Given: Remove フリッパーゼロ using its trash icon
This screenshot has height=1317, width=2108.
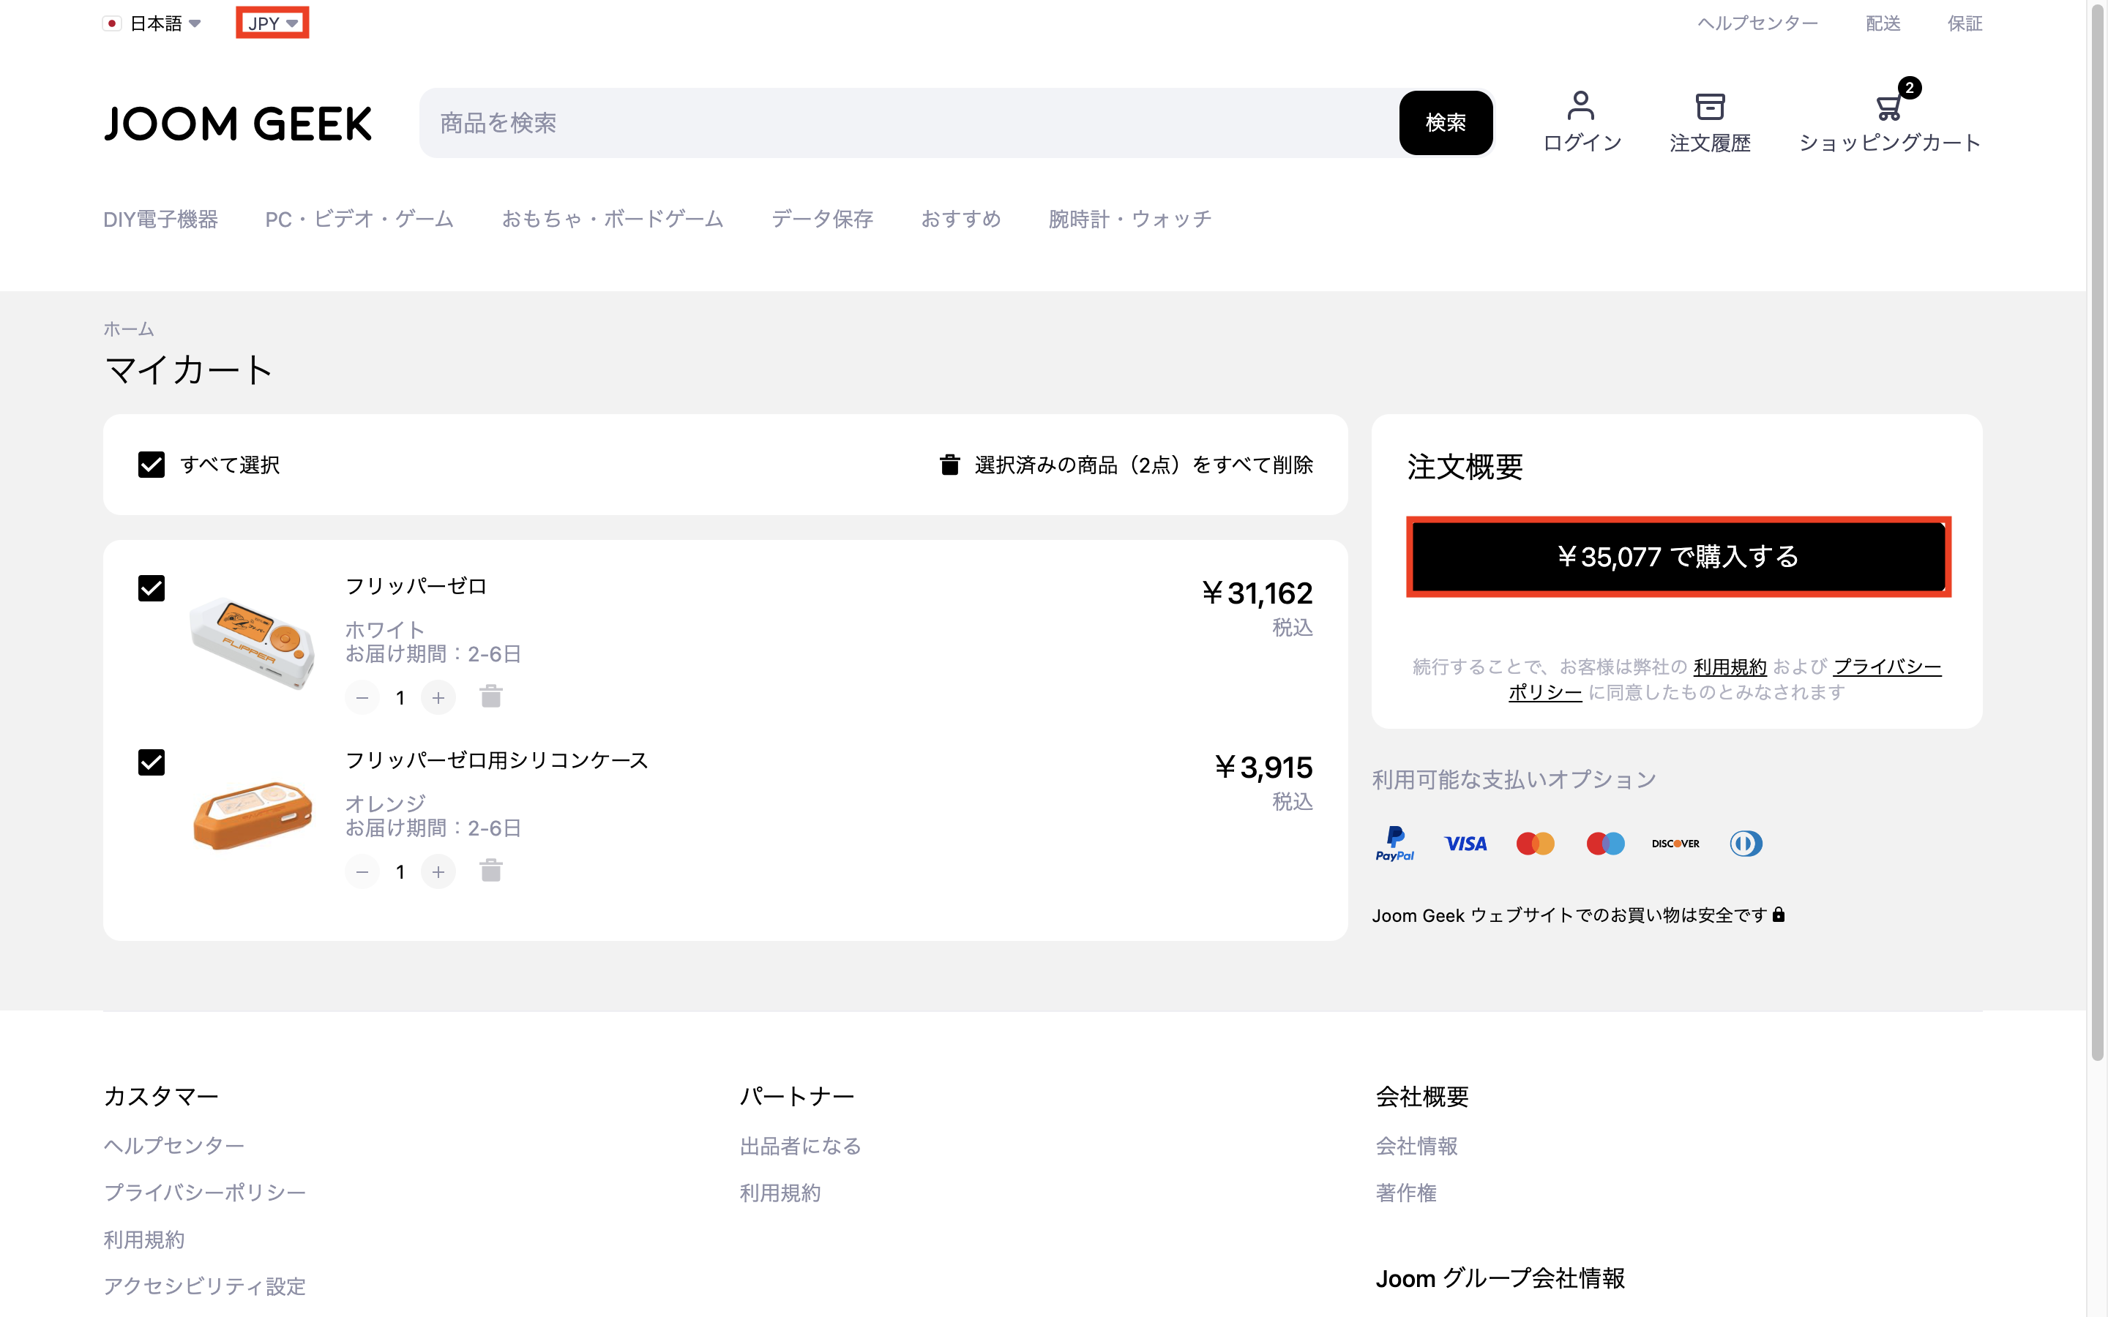Looking at the screenshot, I should pos(490,697).
